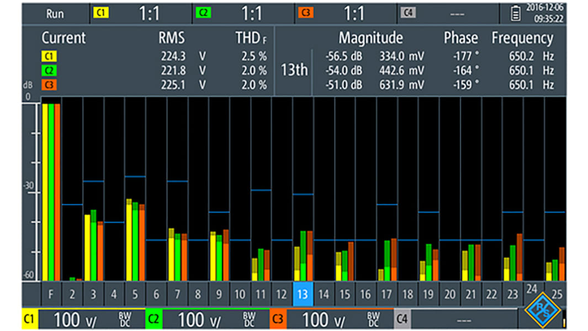This screenshot has height=331, width=588.
Task: Select harmonic 19 on the axis
Action: (428, 294)
